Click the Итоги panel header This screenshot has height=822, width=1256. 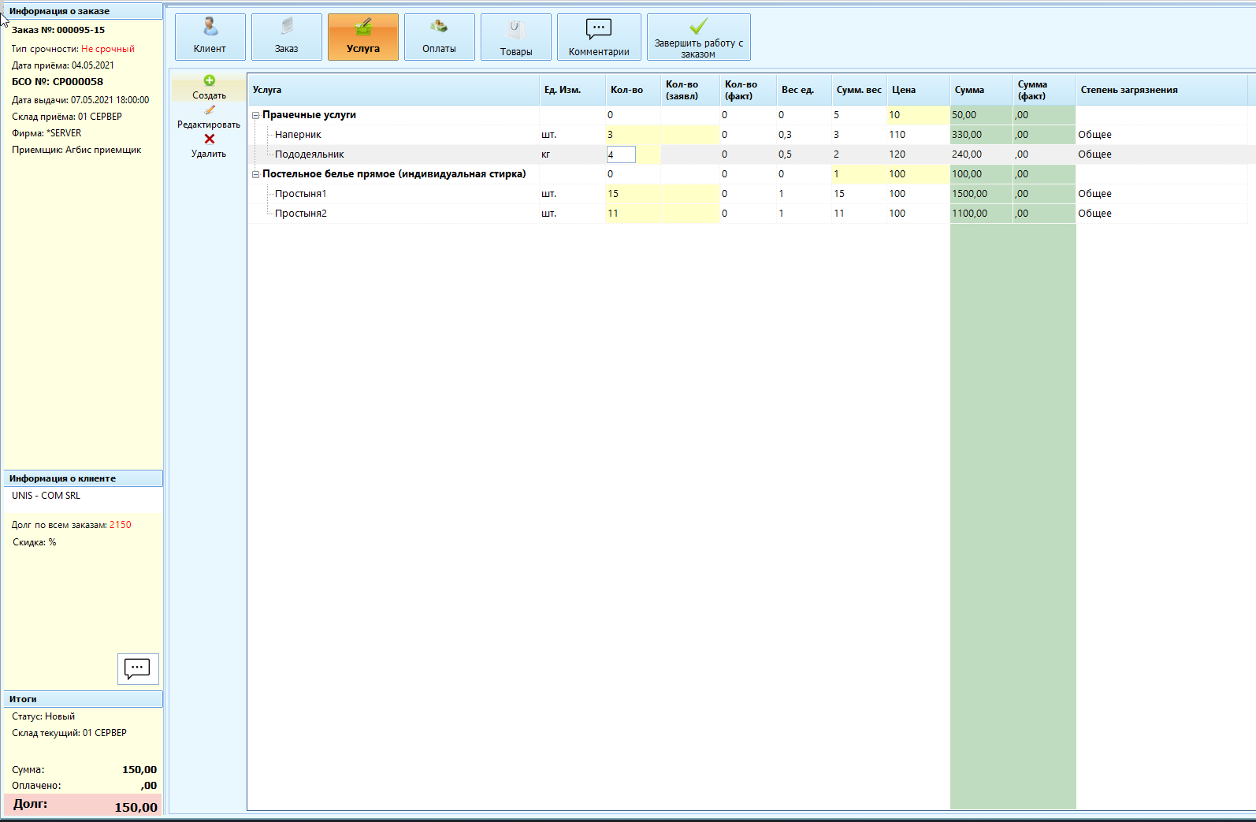click(x=84, y=699)
